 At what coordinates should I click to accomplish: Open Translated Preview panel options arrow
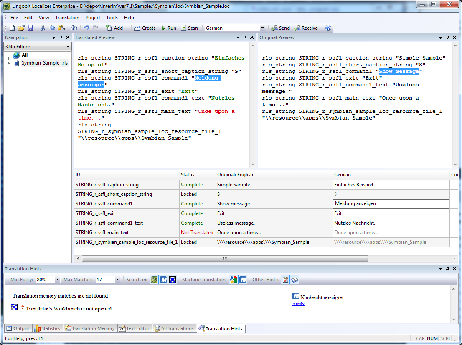click(238, 37)
